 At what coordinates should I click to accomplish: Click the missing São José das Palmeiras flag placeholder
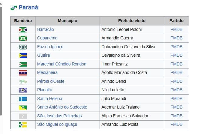tap(23, 116)
